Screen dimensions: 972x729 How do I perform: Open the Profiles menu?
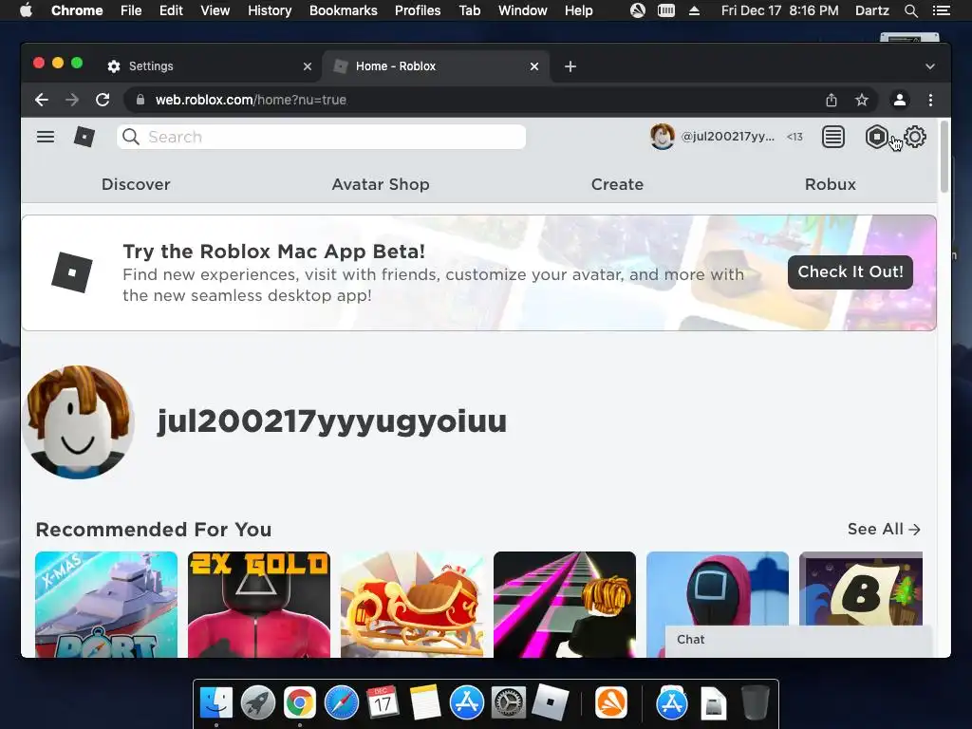click(x=418, y=10)
